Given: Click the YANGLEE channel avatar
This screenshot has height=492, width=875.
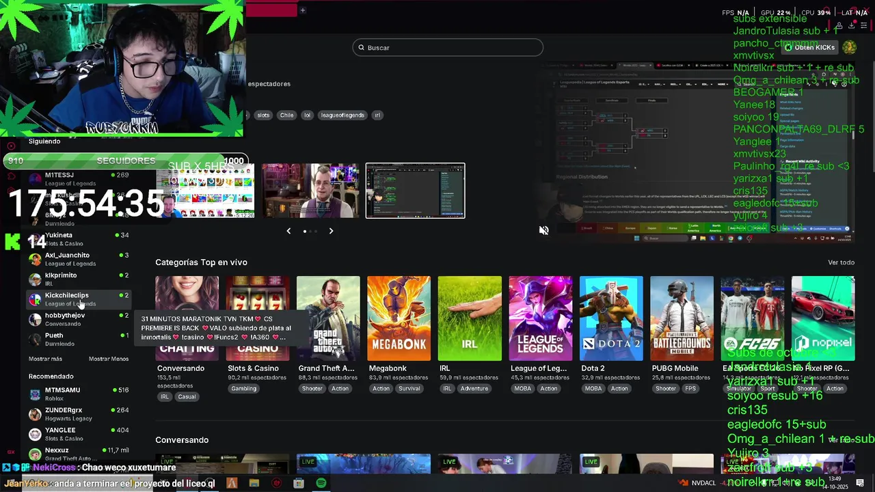Looking at the screenshot, I should [x=35, y=435].
